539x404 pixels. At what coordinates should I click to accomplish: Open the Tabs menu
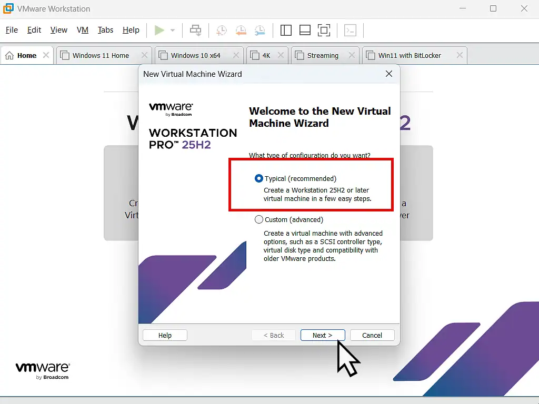(x=105, y=30)
